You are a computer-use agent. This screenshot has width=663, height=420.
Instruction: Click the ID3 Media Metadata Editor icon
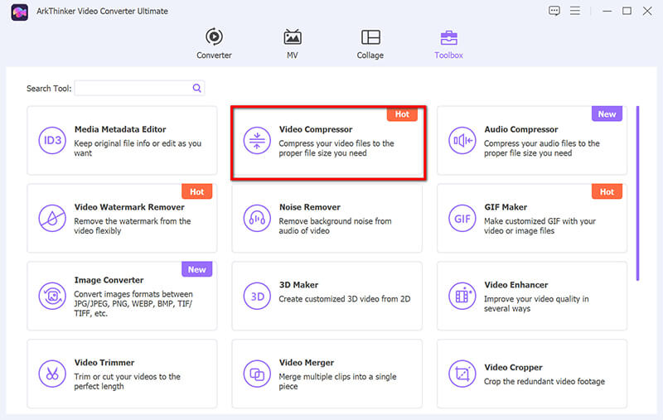tap(52, 140)
